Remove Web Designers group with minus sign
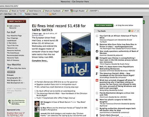Image resolution: width=149 pixels, height=117 pixels. [21, 80]
